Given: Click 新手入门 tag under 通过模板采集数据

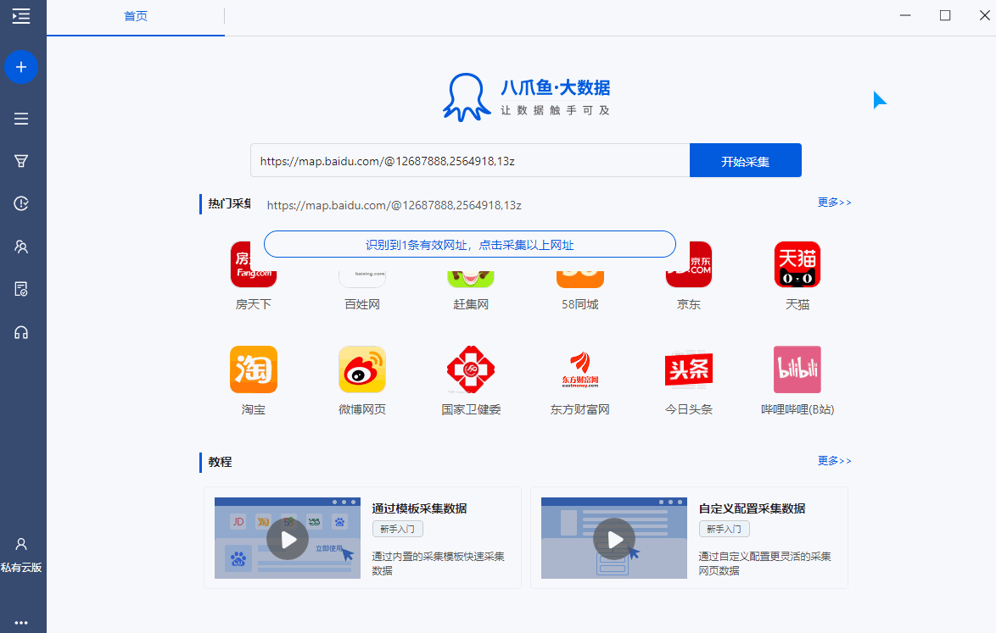Looking at the screenshot, I should point(398,529).
